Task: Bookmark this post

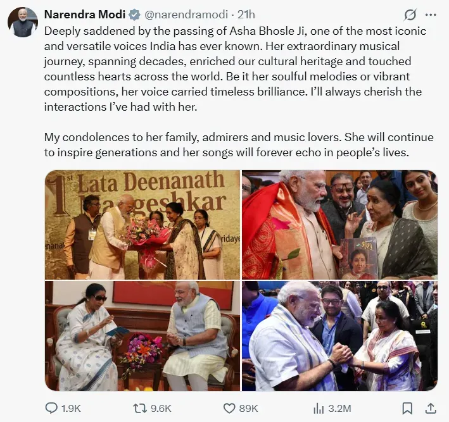Action: click(408, 407)
